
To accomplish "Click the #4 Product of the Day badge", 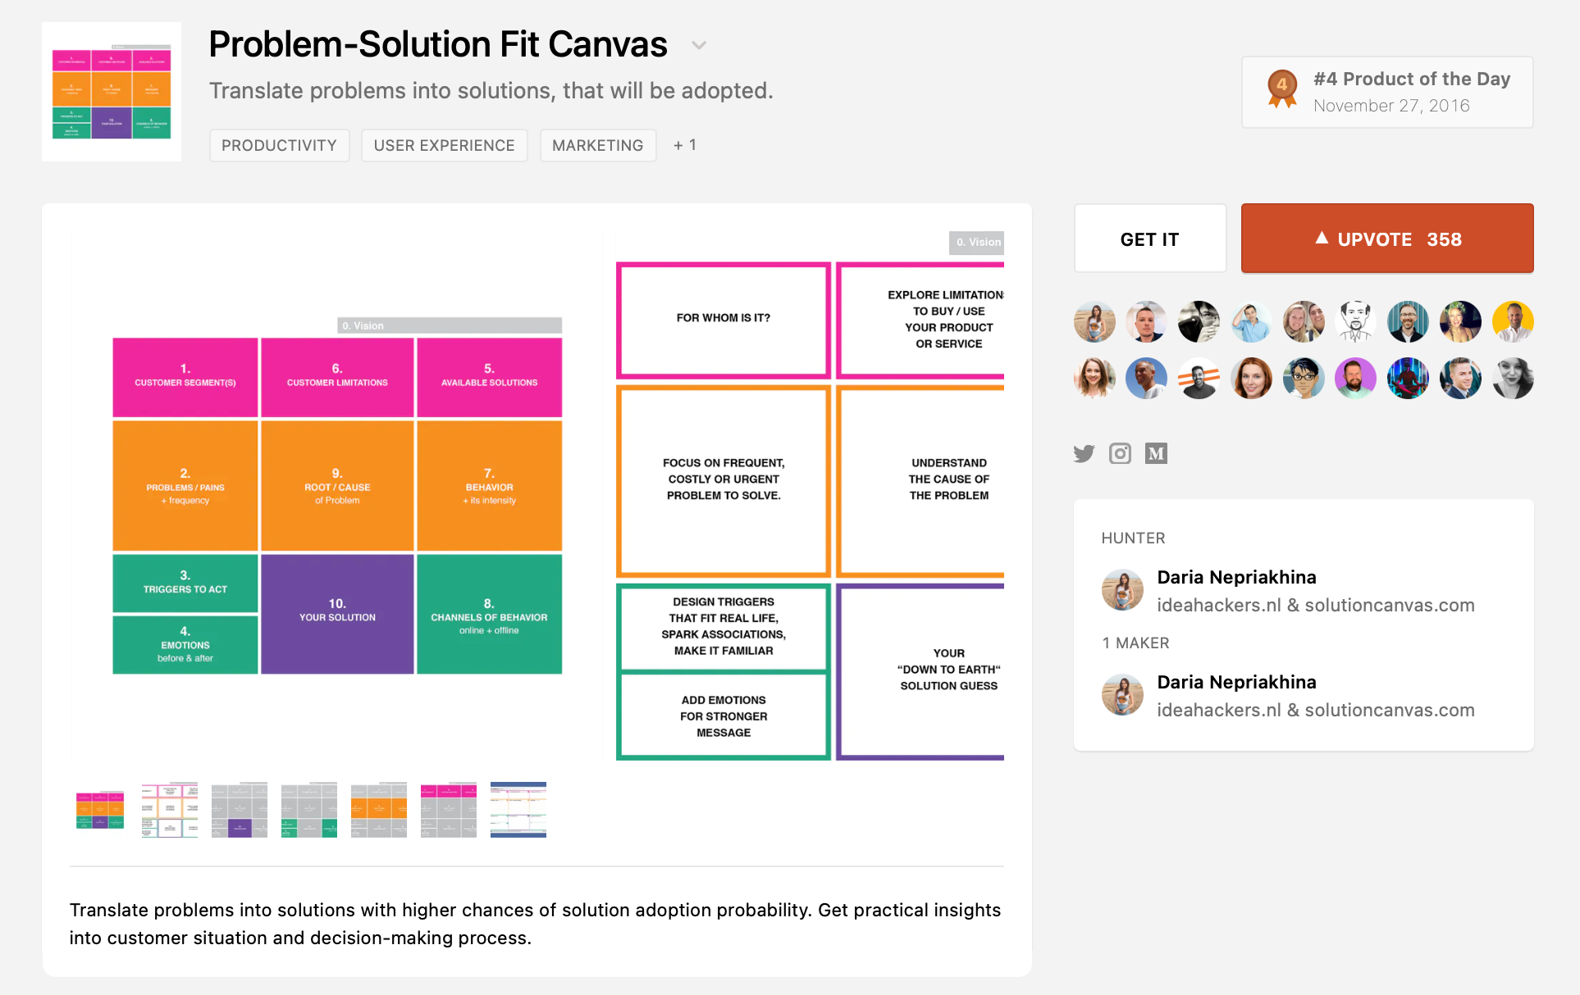I will pyautogui.click(x=1386, y=92).
